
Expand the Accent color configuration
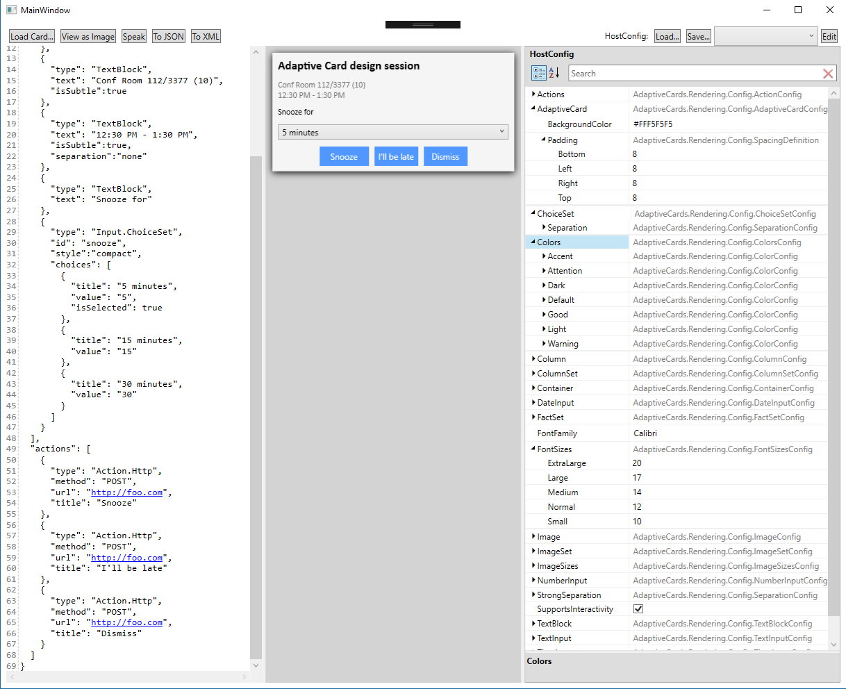(545, 256)
